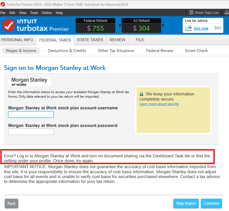Open the View menu

click(x=22, y=13)
